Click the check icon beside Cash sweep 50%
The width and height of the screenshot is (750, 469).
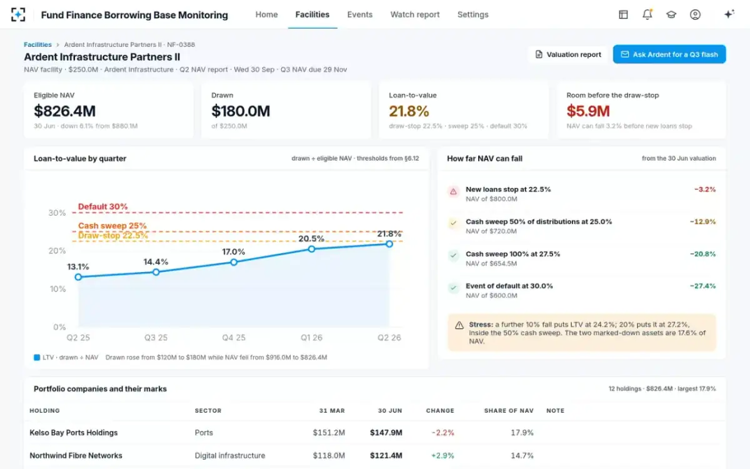click(454, 224)
